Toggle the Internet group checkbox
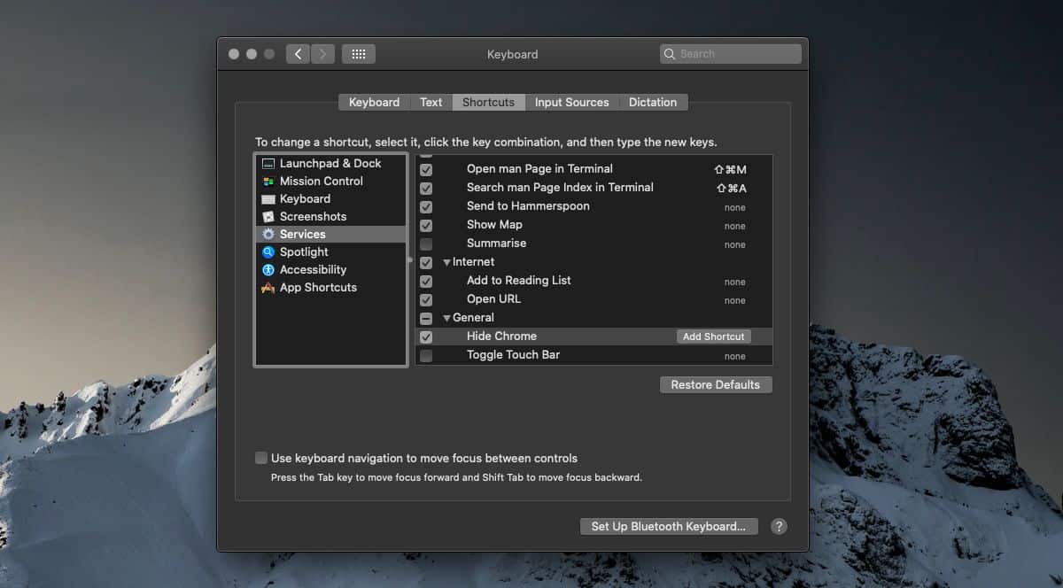 pyautogui.click(x=426, y=262)
